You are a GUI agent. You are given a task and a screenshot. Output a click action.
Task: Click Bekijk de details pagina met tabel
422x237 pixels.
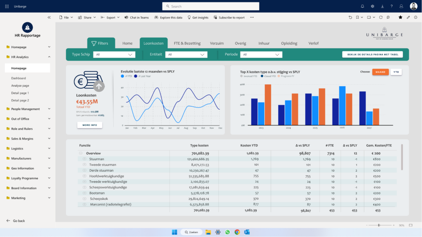click(372, 55)
